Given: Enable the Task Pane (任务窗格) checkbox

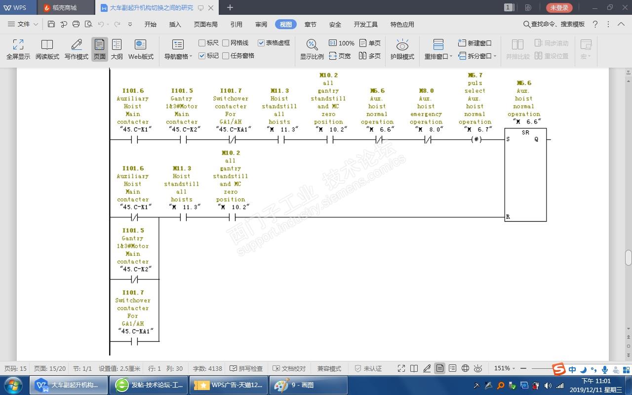Looking at the screenshot, I should coord(226,56).
